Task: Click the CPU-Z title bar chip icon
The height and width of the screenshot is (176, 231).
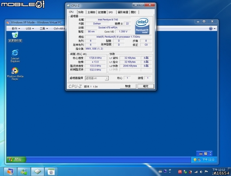Action: click(x=69, y=6)
